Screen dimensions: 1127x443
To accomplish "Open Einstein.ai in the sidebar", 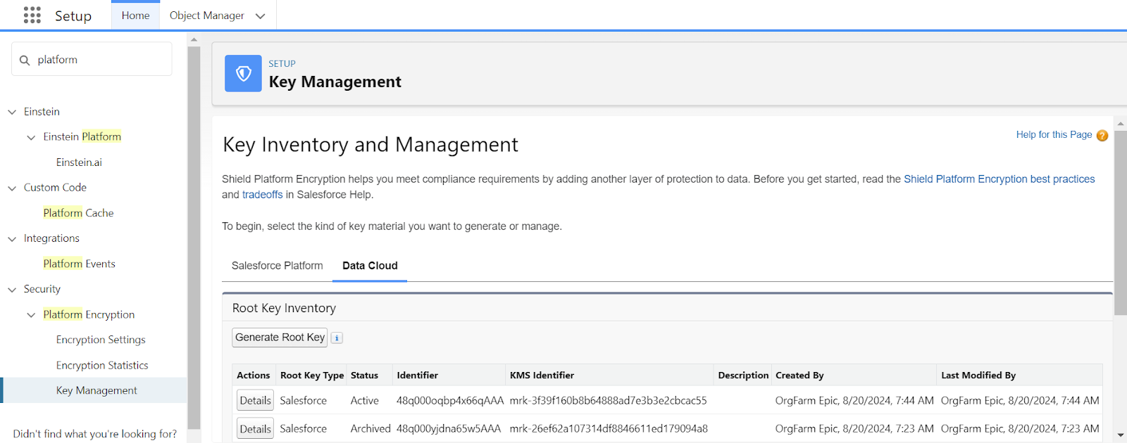I will tap(79, 162).
